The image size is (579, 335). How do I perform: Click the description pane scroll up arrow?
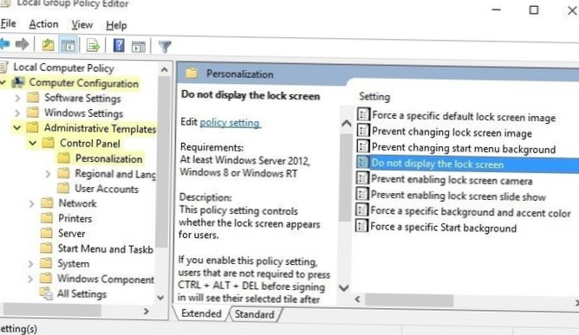point(346,123)
